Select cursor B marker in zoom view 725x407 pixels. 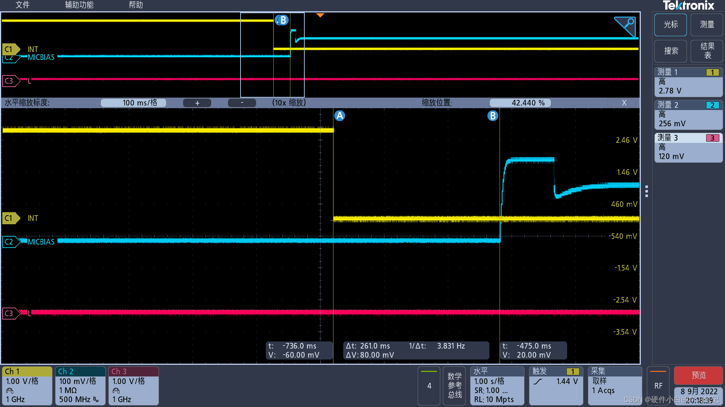tap(493, 116)
